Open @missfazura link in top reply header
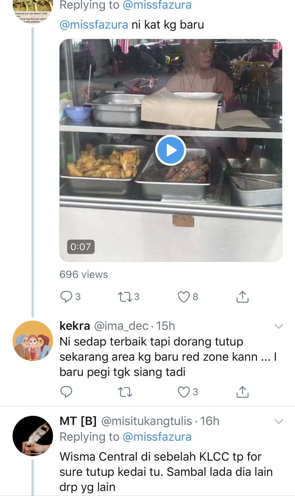The image size is (295, 496). (157, 5)
